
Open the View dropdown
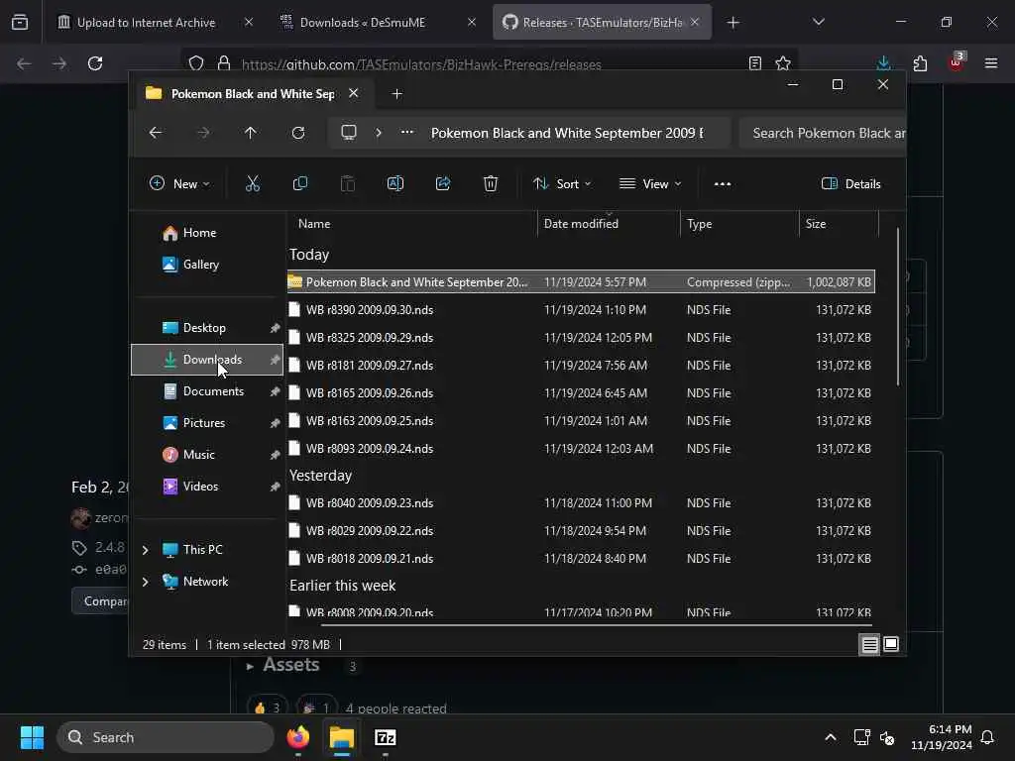[x=650, y=183]
